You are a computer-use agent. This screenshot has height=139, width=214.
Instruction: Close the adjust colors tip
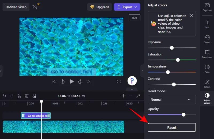coord(192,16)
